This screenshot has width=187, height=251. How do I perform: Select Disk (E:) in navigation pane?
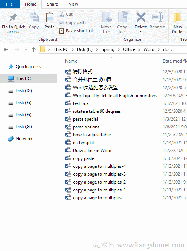pyautogui.click(x=23, y=103)
